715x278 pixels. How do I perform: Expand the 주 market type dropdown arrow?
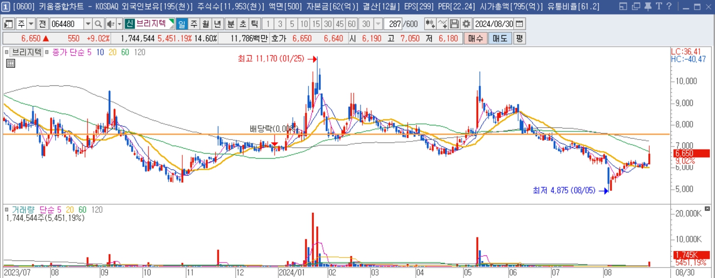click(x=31, y=24)
